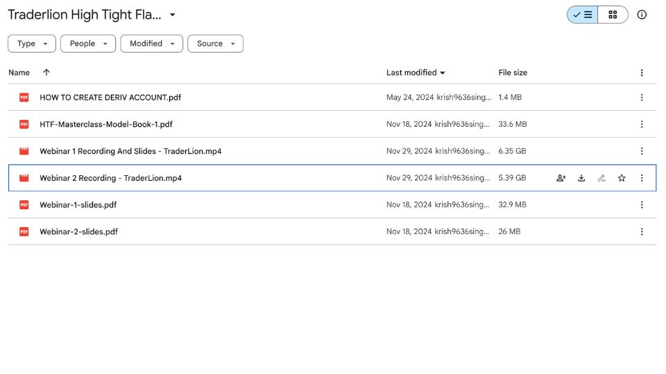666x374 pixels.
Task: Open column header more options menu
Action: (x=642, y=73)
